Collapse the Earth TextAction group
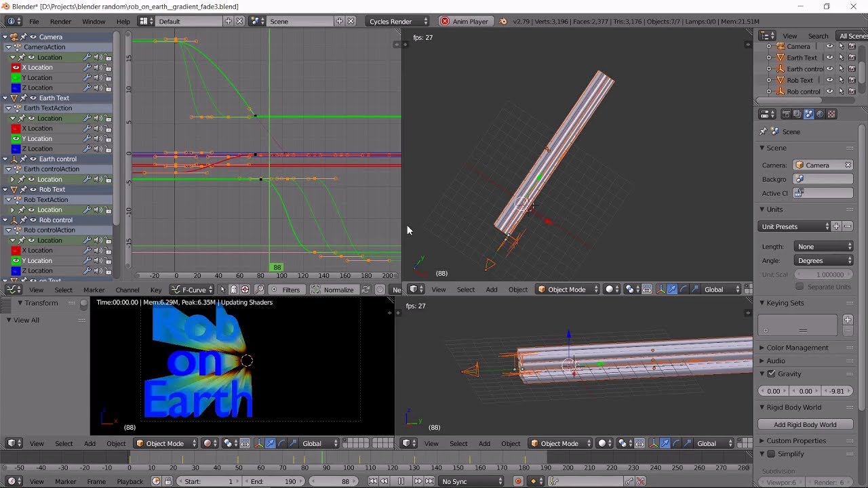Viewport: 868px width, 488px height. pos(8,108)
